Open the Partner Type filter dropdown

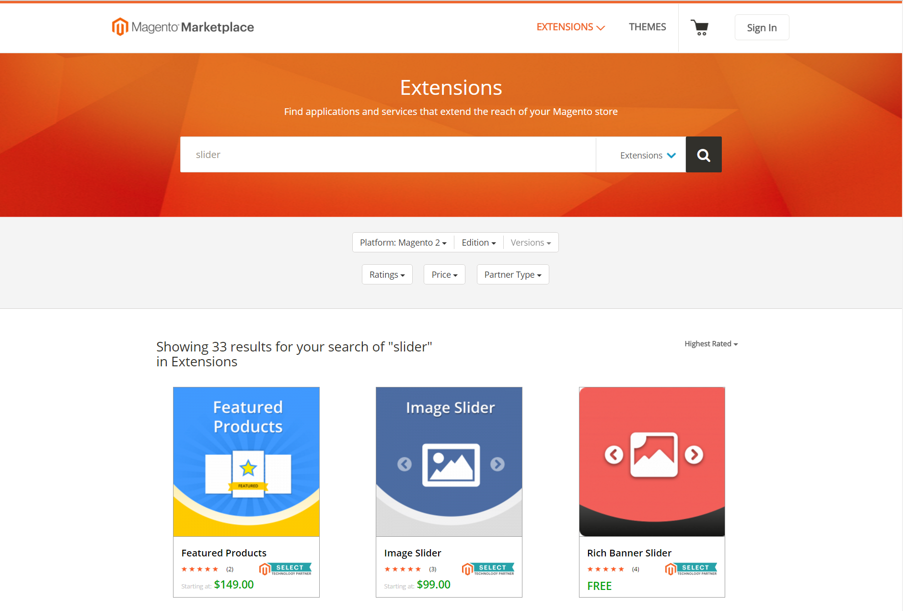[513, 275]
